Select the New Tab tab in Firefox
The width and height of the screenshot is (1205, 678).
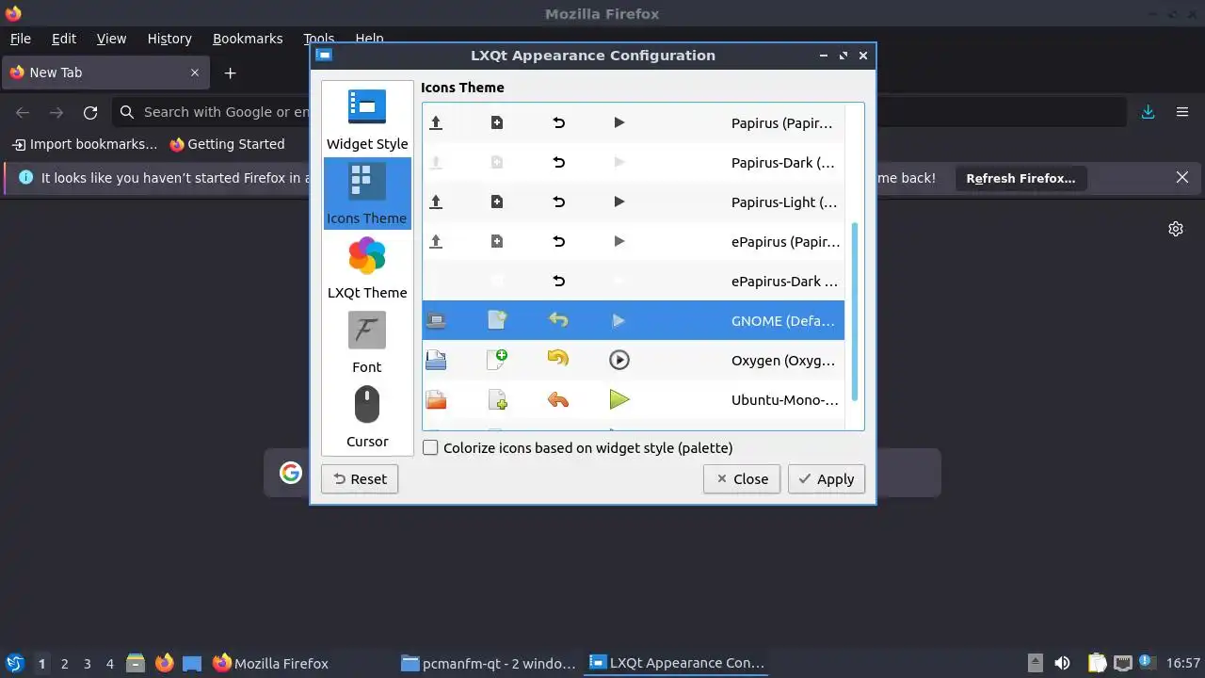click(104, 73)
